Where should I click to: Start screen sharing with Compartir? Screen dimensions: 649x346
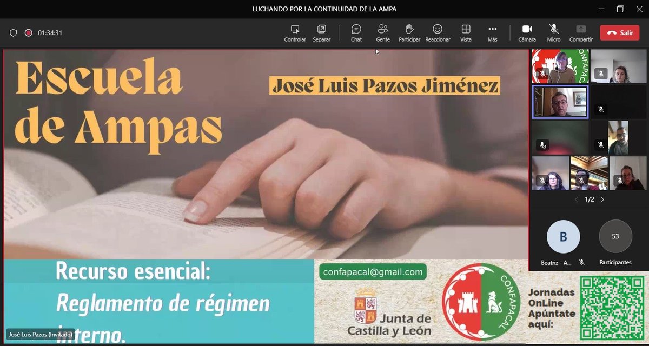[x=581, y=32]
